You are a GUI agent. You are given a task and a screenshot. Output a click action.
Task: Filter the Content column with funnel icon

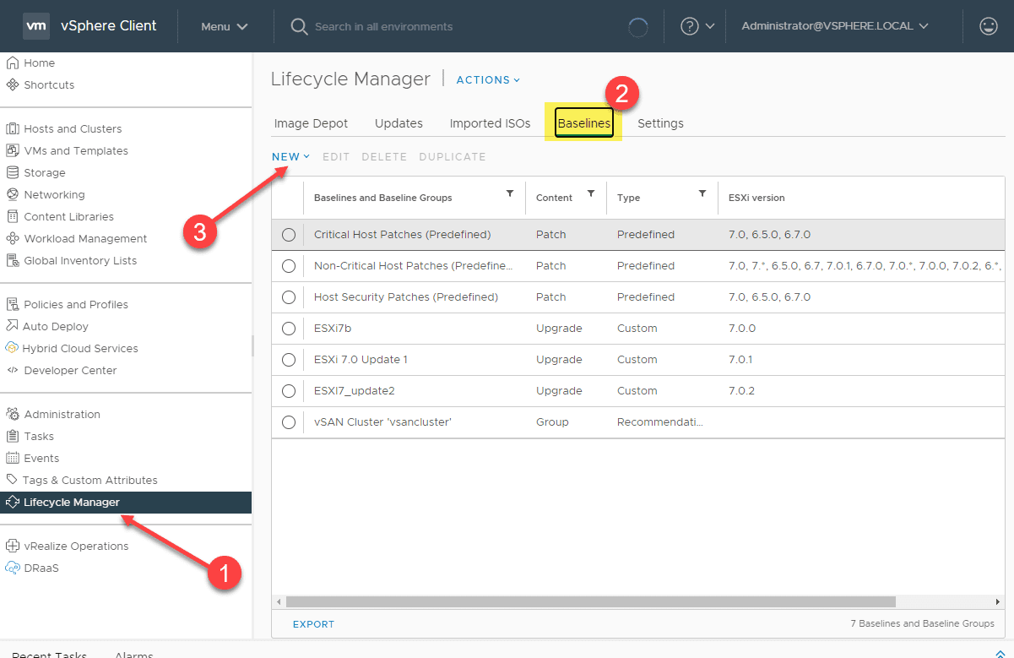tap(591, 194)
